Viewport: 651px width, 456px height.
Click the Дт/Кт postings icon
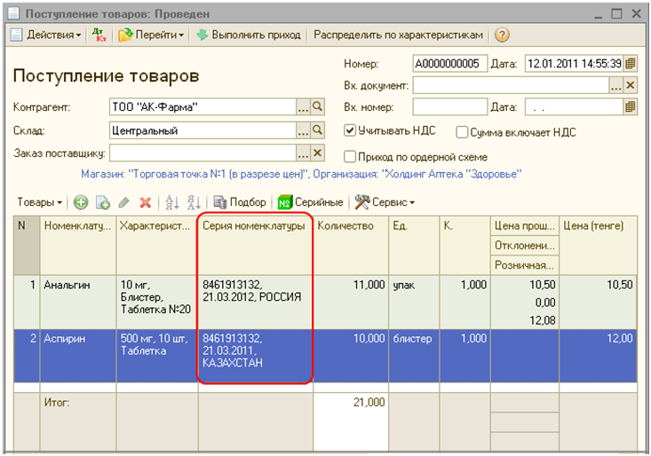point(99,35)
